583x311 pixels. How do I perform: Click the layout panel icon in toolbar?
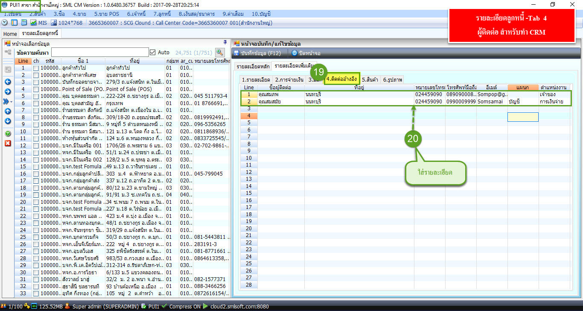tap(14, 23)
